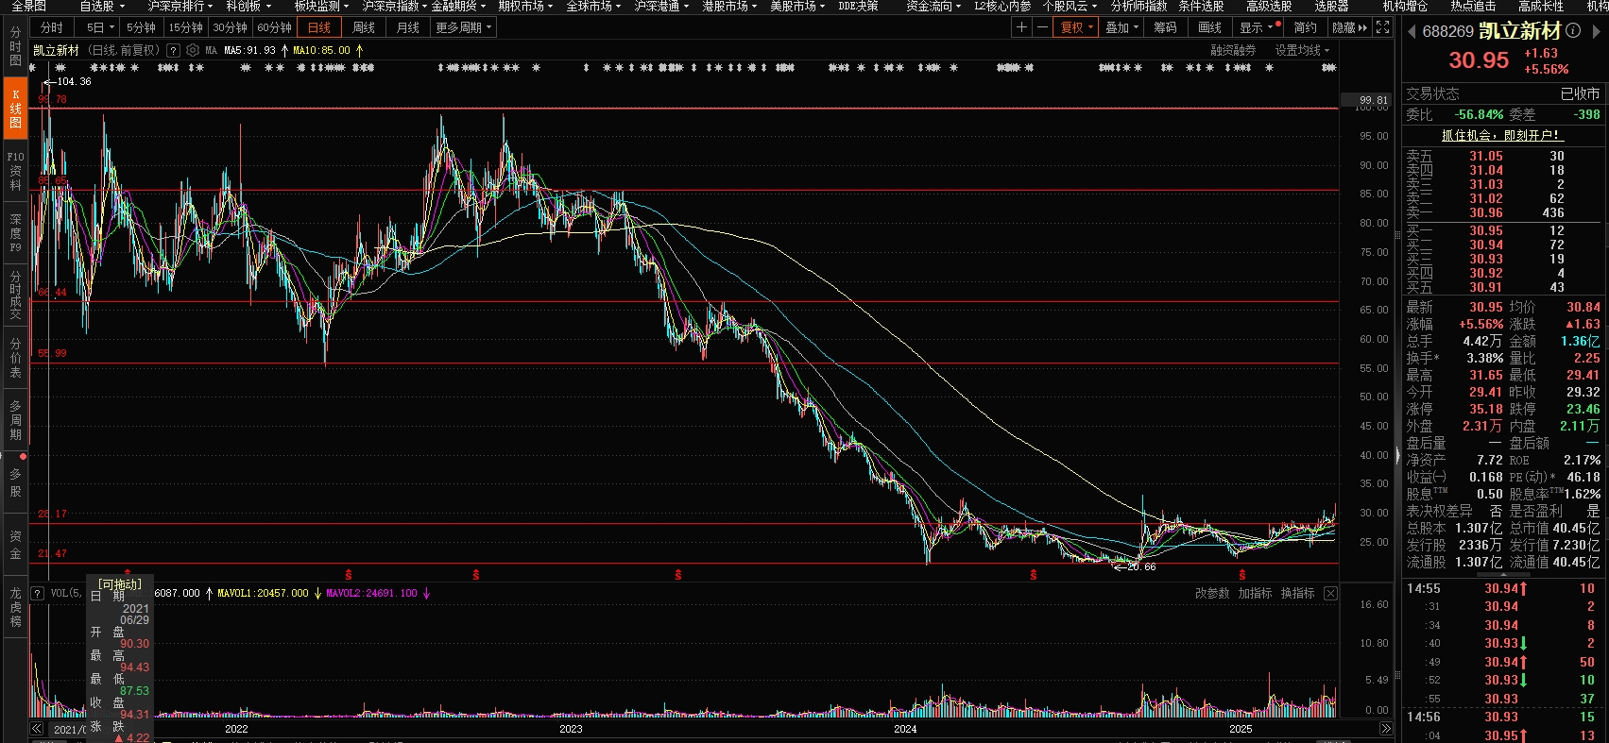Open 龙虎榜 in the sidebar
Screen dimensions: 1609x743
point(15,607)
